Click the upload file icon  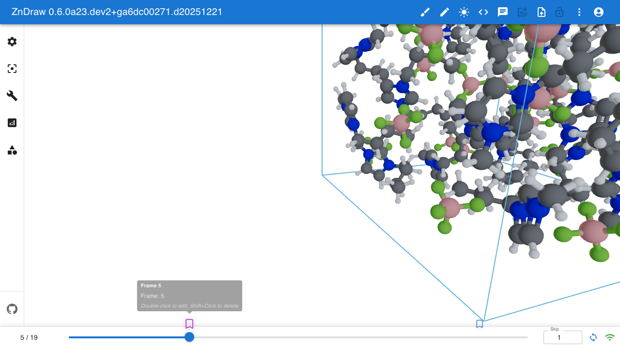tap(542, 12)
